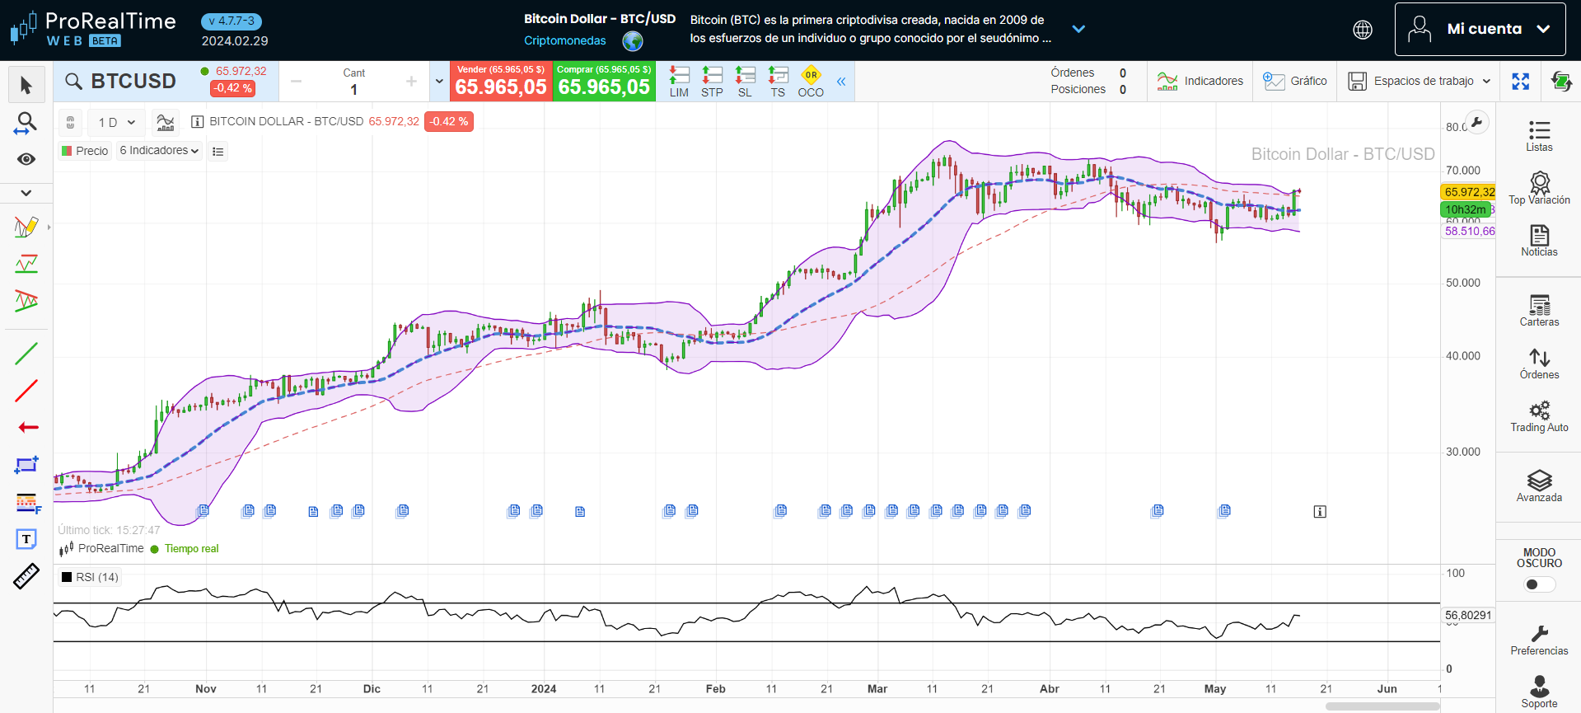The height and width of the screenshot is (713, 1581).
Task: Set an SL stop loss order
Action: tap(745, 82)
